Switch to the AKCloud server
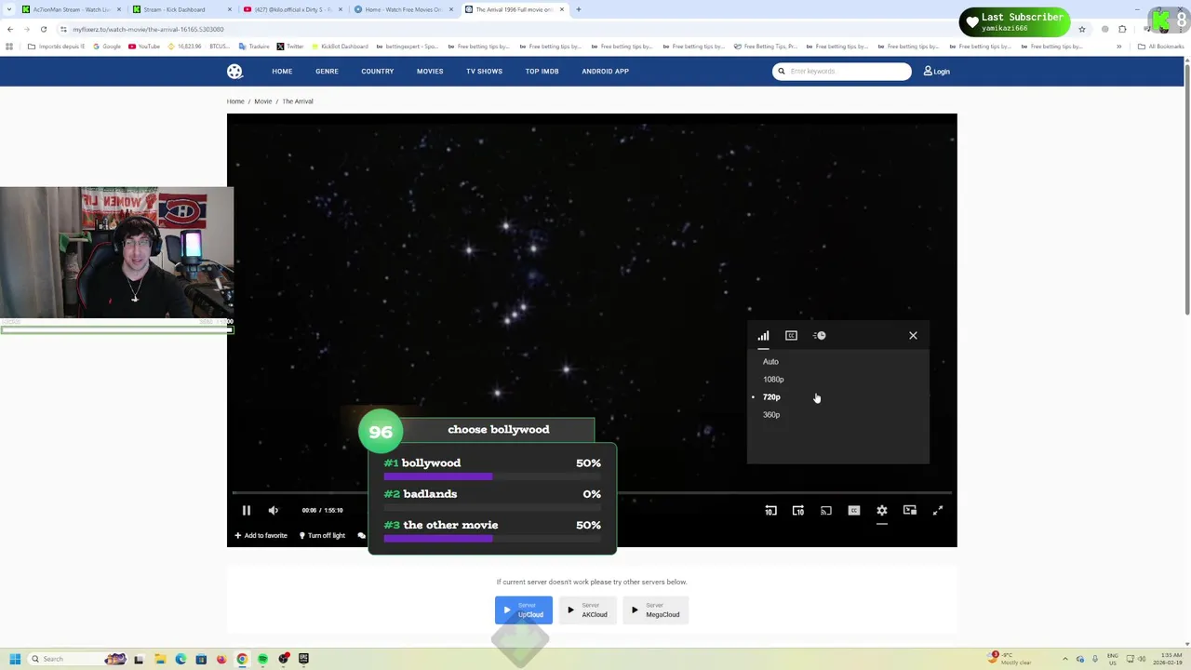 pyautogui.click(x=588, y=610)
